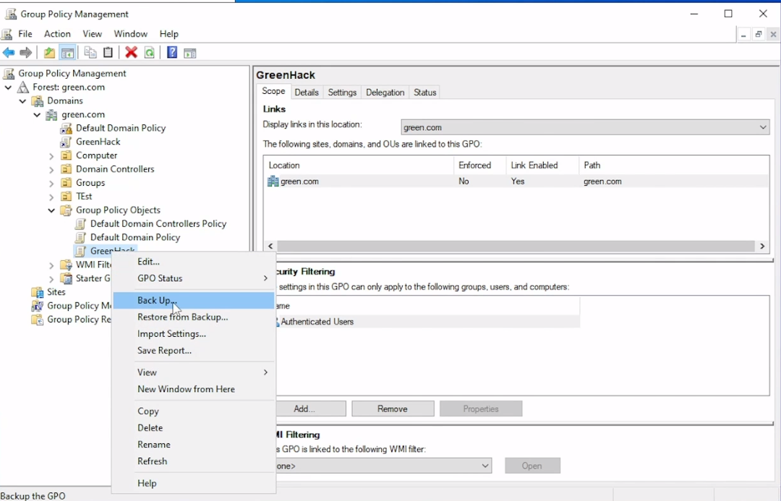Screen dimensions: 781x501
Task: Click the Link Enabled column header
Action: pyautogui.click(x=542, y=166)
